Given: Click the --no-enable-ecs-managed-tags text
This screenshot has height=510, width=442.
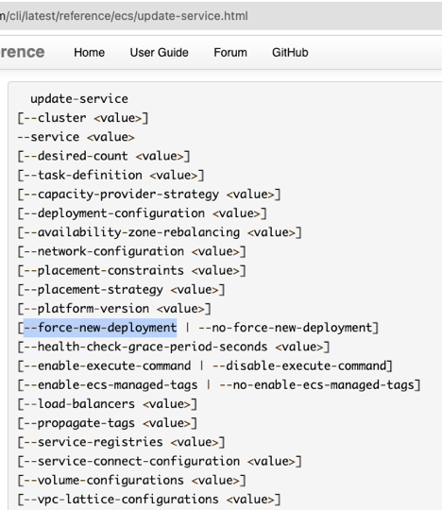Looking at the screenshot, I should (316, 385).
